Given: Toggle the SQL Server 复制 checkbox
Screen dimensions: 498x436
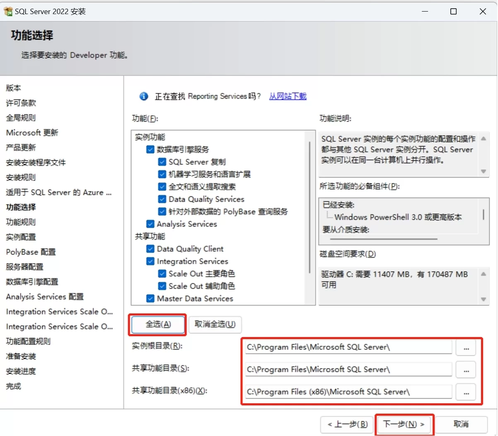Looking at the screenshot, I should [x=162, y=162].
